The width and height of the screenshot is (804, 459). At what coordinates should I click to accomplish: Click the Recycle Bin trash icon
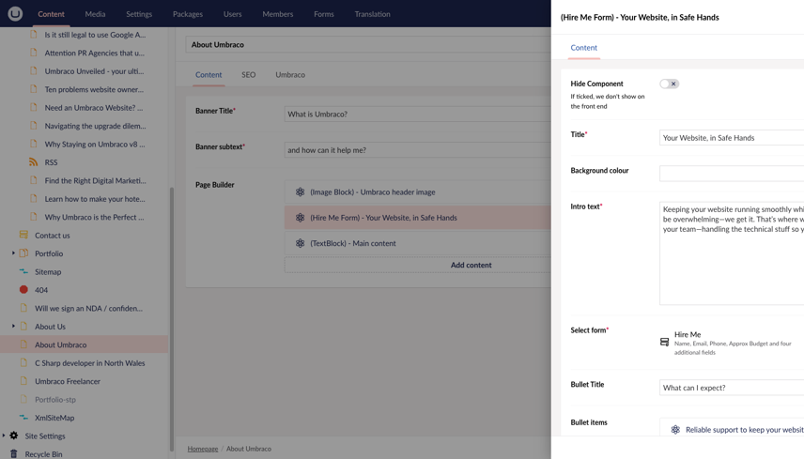[x=14, y=454]
